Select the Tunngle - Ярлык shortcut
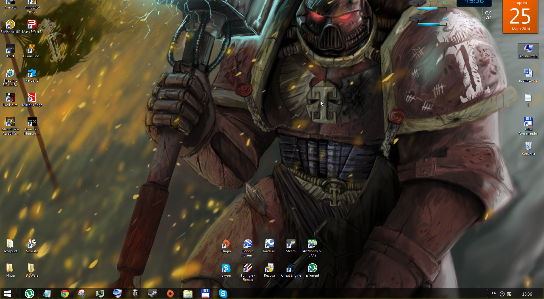544x299 pixels. (248, 273)
